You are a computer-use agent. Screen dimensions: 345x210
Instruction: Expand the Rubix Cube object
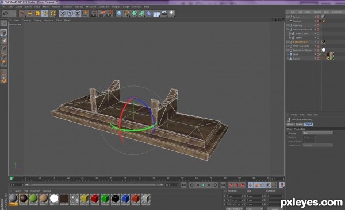click(290, 34)
